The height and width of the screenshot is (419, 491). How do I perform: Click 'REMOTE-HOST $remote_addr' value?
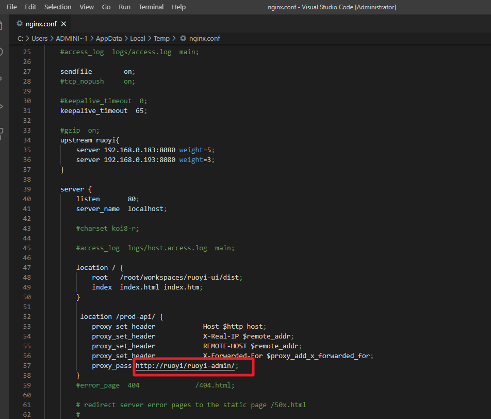click(x=251, y=346)
